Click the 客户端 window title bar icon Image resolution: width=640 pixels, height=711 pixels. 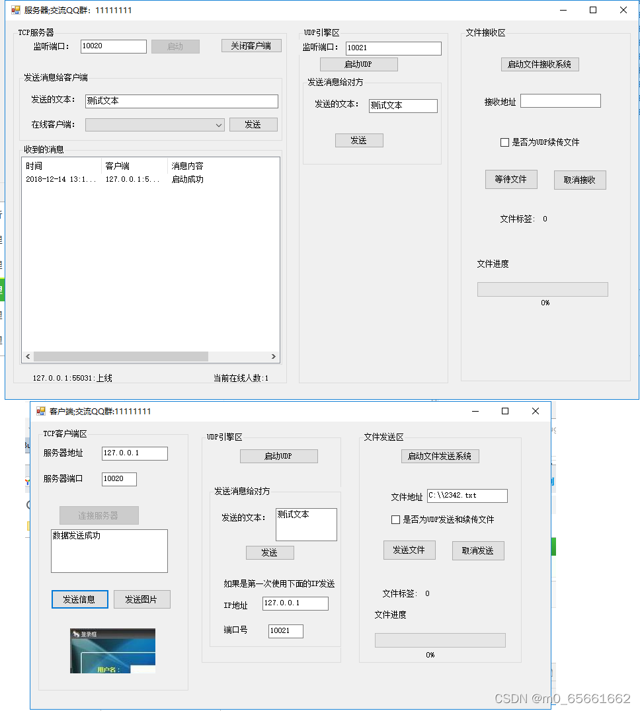[41, 411]
